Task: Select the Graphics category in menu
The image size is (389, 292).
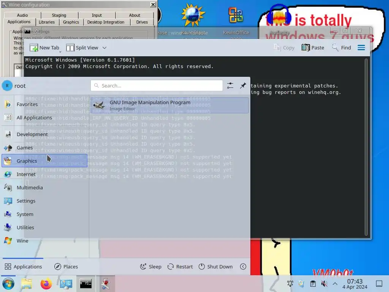Action: (x=45, y=161)
